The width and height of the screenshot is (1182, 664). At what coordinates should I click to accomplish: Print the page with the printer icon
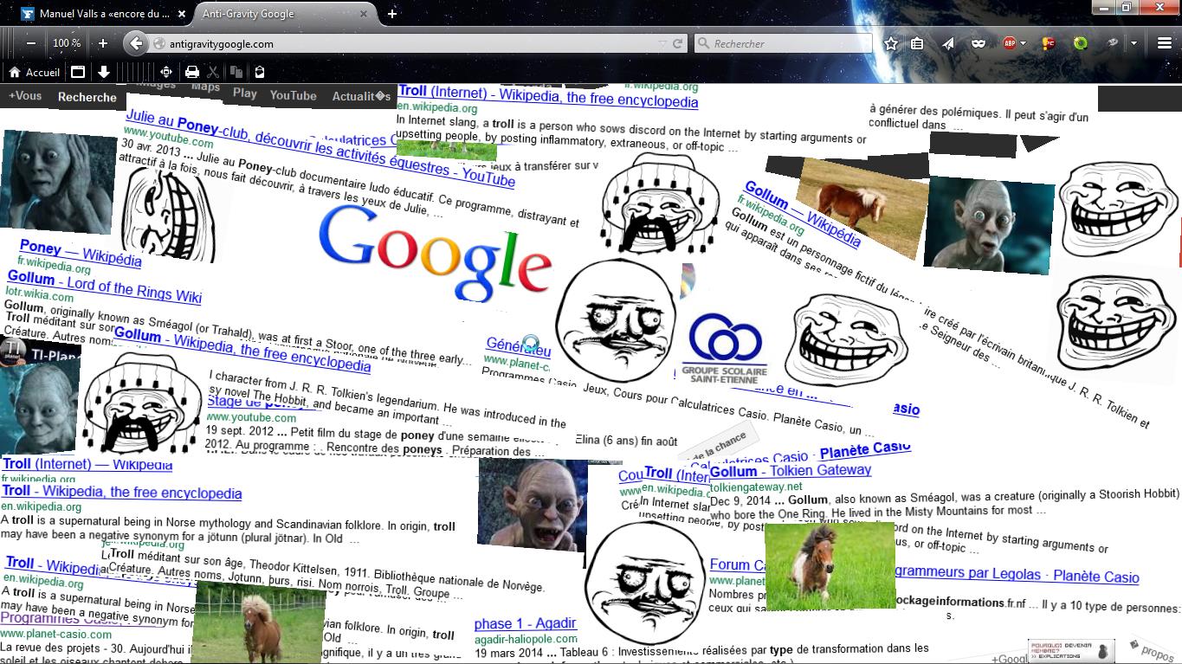pos(192,73)
